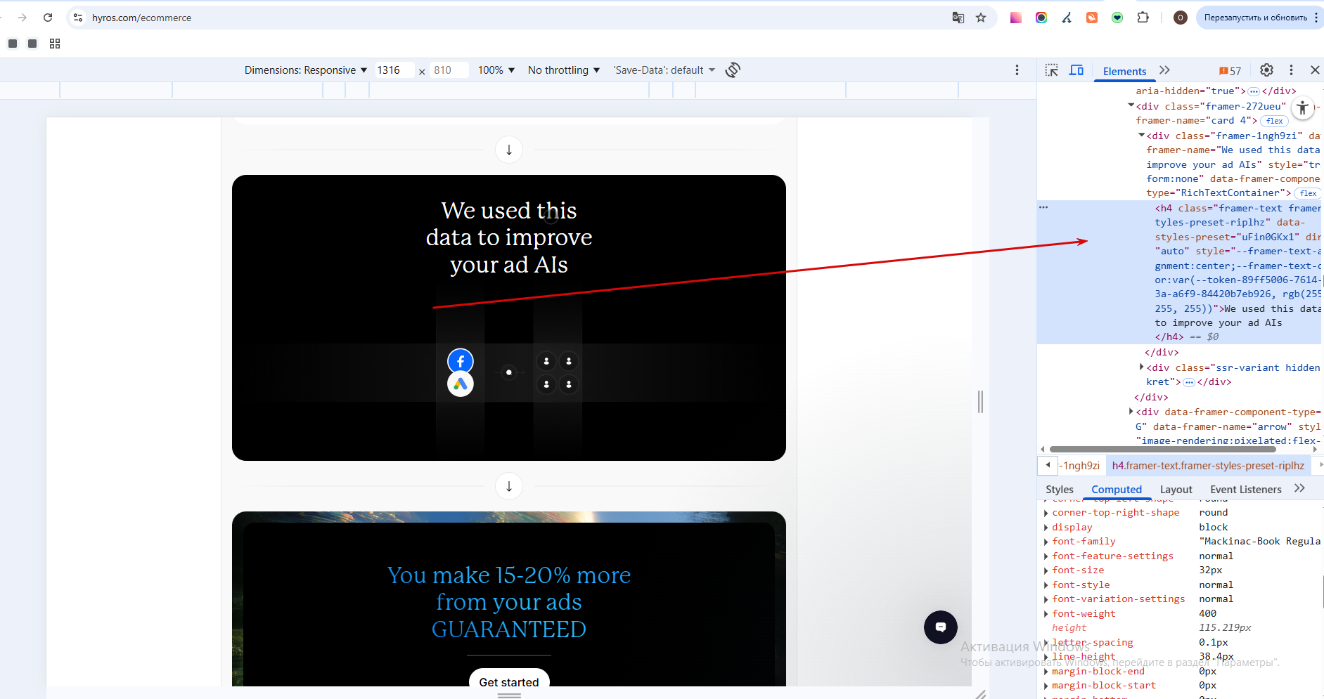The width and height of the screenshot is (1324, 699).
Task: Click the viewport height field 810
Action: coord(448,70)
